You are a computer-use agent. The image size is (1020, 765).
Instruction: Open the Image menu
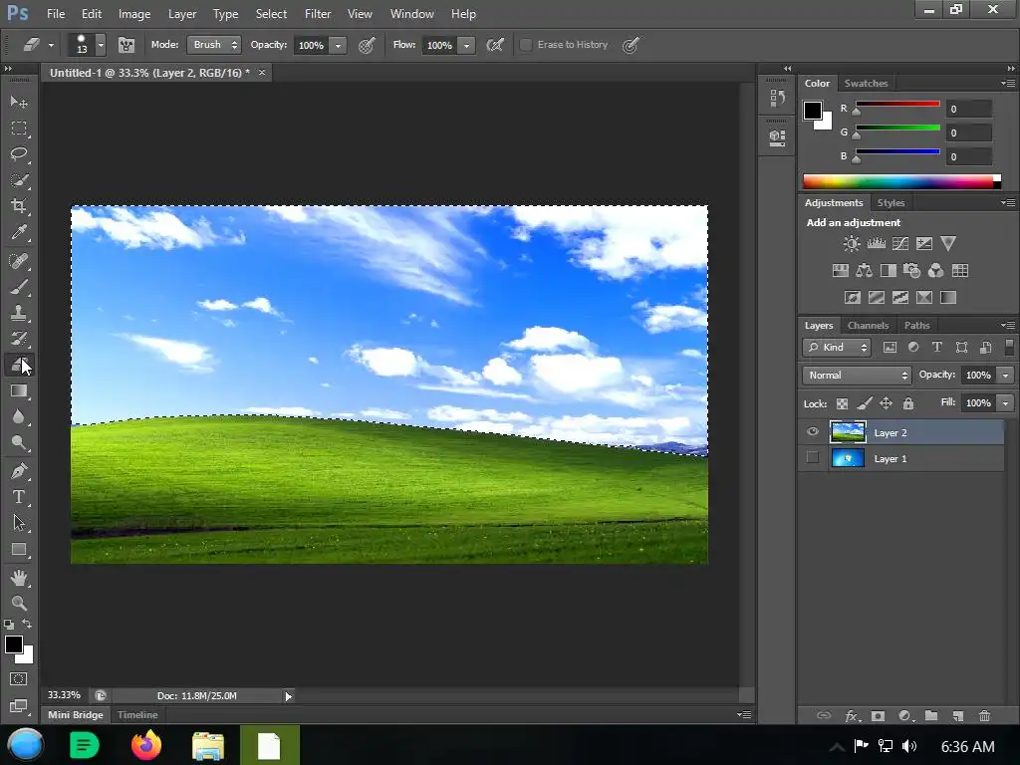134,14
